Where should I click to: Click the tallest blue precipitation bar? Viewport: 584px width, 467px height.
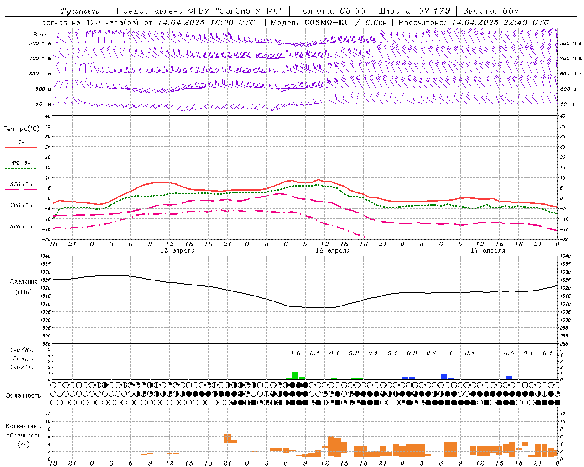pyautogui.click(x=444, y=377)
